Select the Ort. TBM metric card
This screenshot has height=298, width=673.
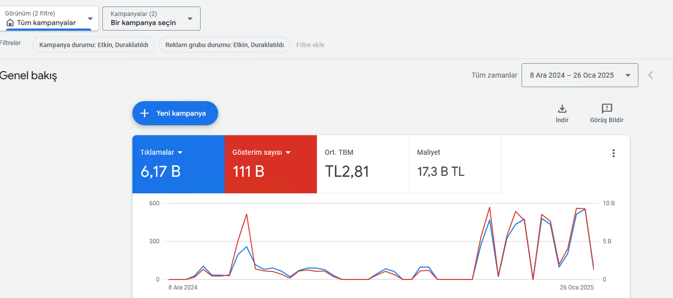coord(363,164)
